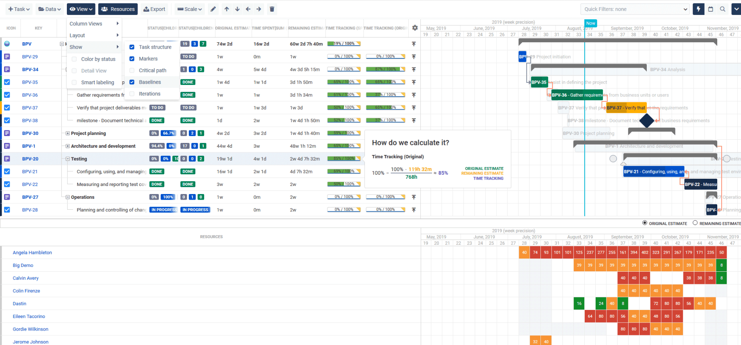Click the magnifier search icon

pyautogui.click(x=723, y=9)
